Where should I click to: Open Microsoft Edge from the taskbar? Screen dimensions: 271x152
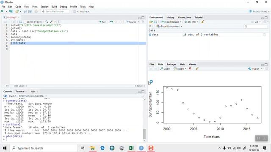point(102,148)
